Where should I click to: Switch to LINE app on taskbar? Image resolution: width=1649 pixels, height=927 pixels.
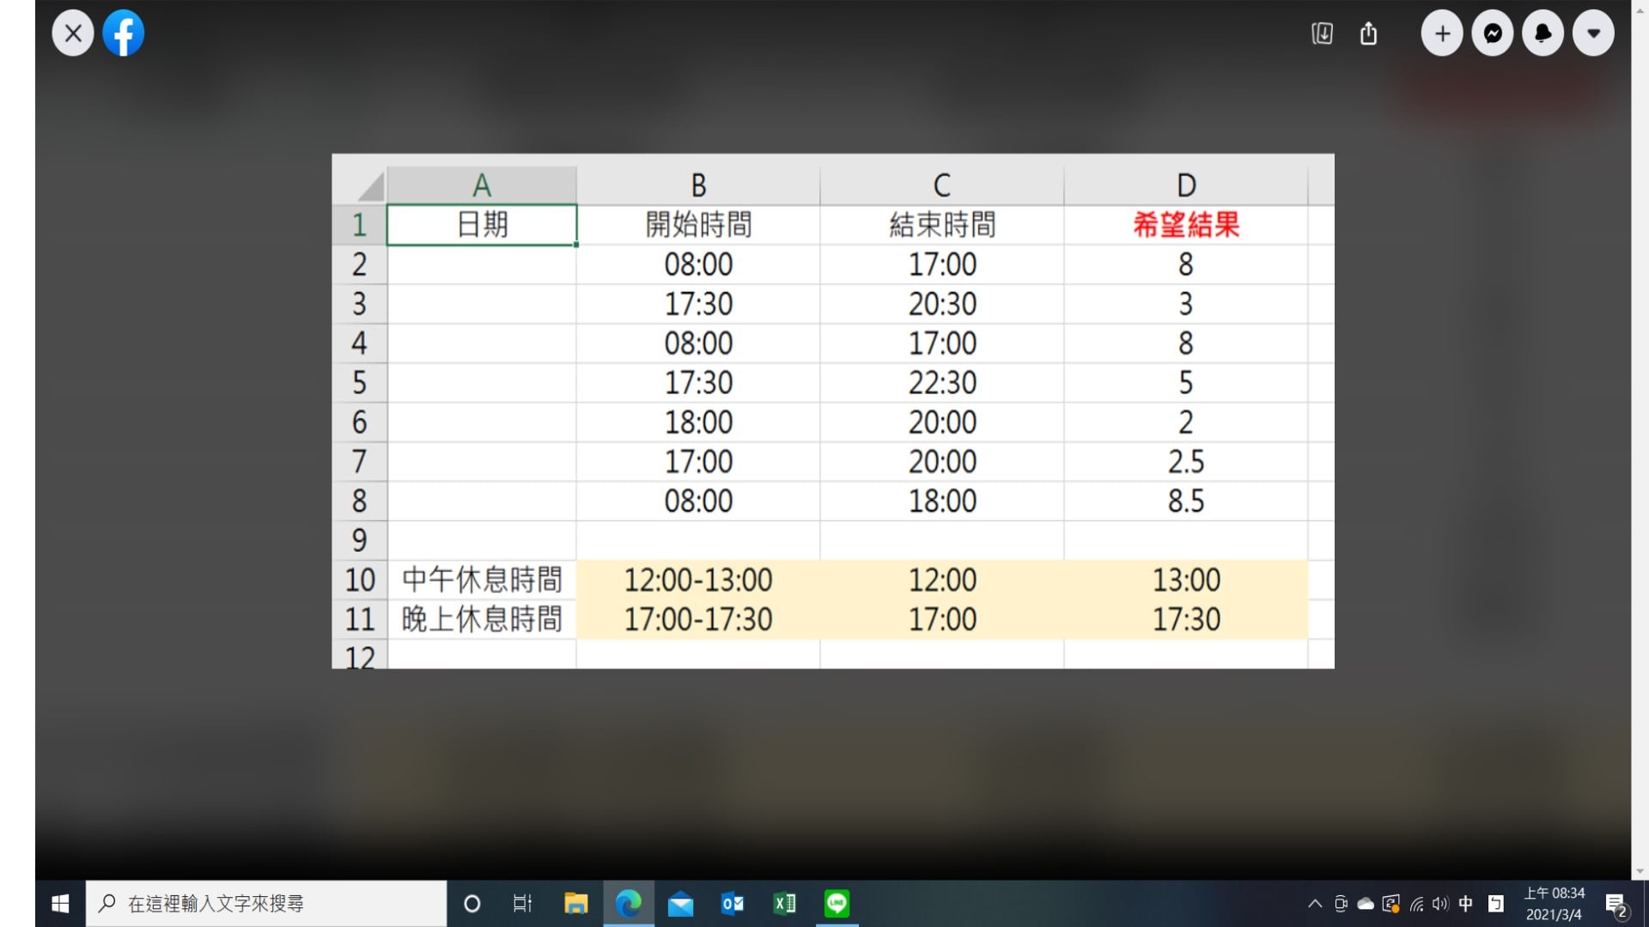[x=837, y=904]
